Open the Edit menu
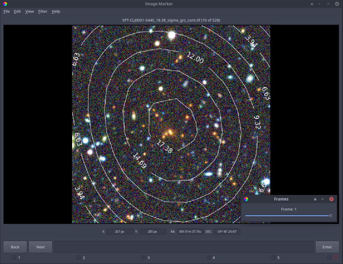343x264 pixels. coord(17,11)
